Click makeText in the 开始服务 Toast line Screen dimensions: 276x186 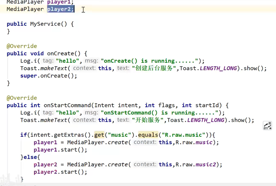tap(54, 120)
